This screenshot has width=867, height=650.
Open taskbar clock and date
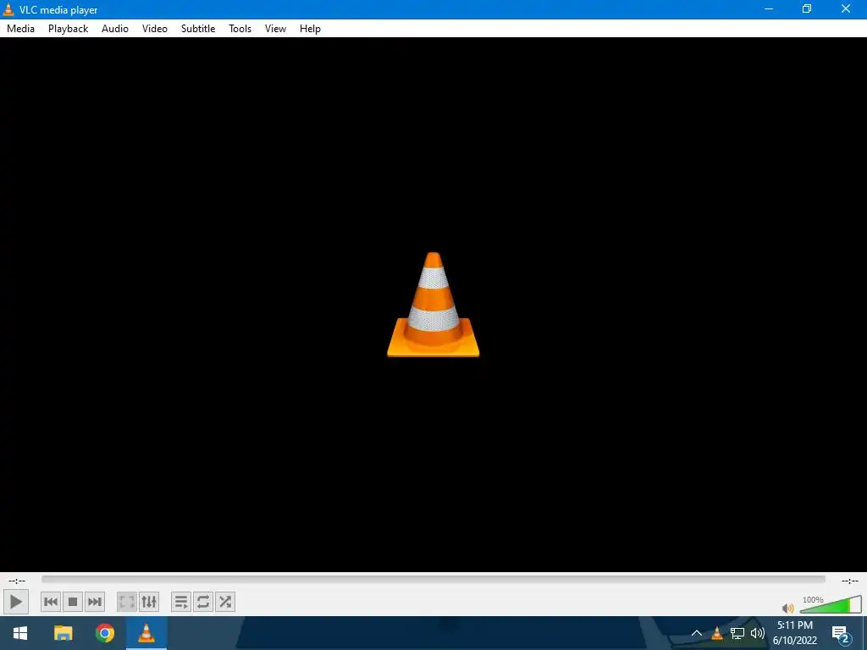pos(794,633)
